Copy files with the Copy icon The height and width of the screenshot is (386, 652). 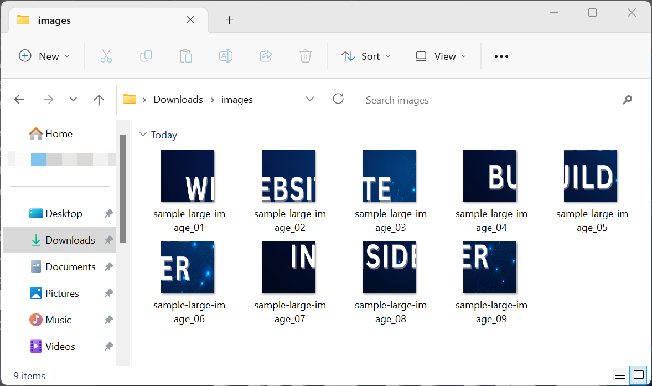pos(146,56)
